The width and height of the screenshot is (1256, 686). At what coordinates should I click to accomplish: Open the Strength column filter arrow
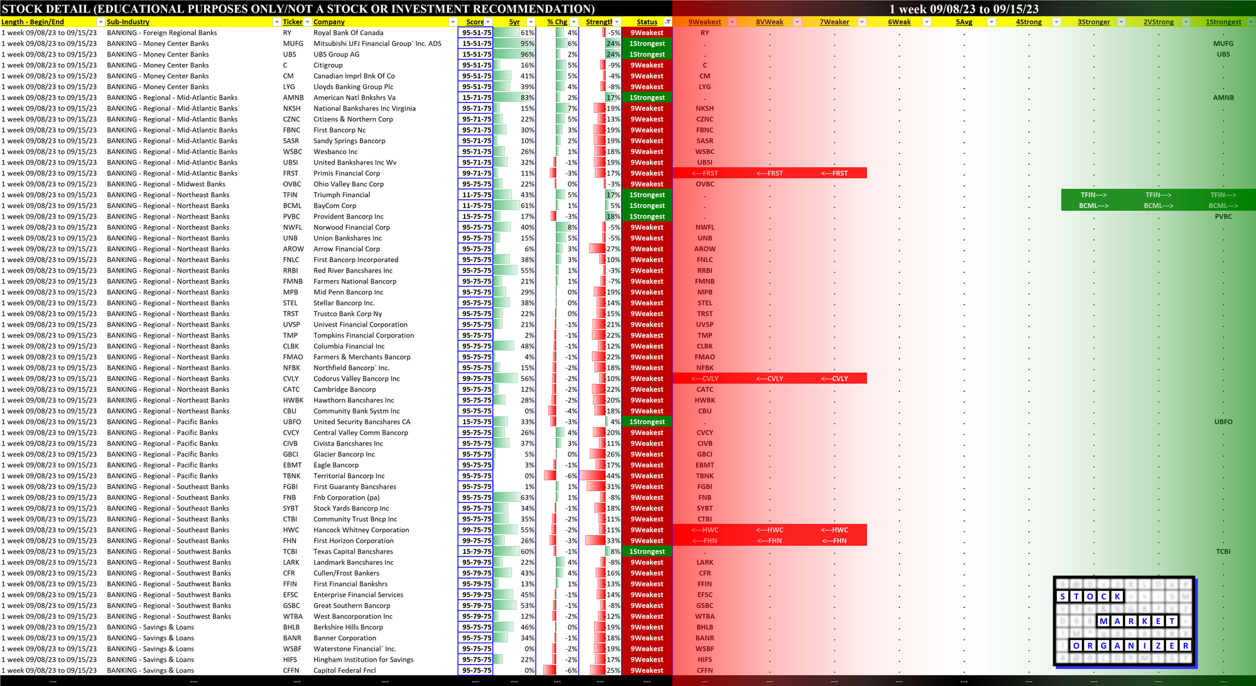(x=617, y=22)
